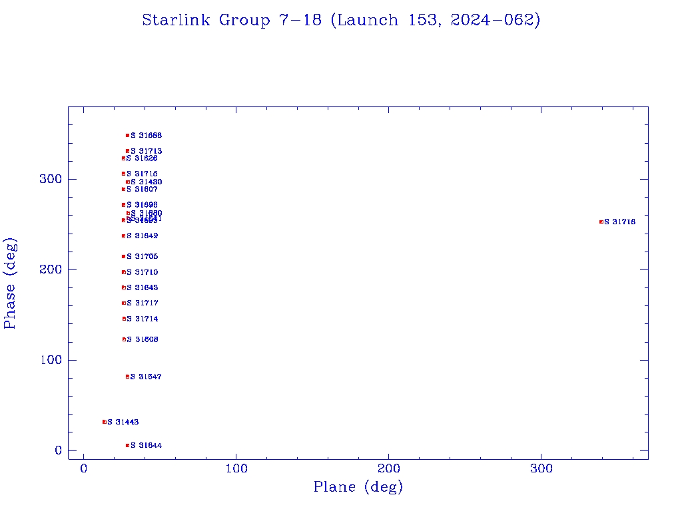Viewport: 682px width, 511px height.
Task: Click the Plane axis 100 tick label
Action: (x=236, y=469)
